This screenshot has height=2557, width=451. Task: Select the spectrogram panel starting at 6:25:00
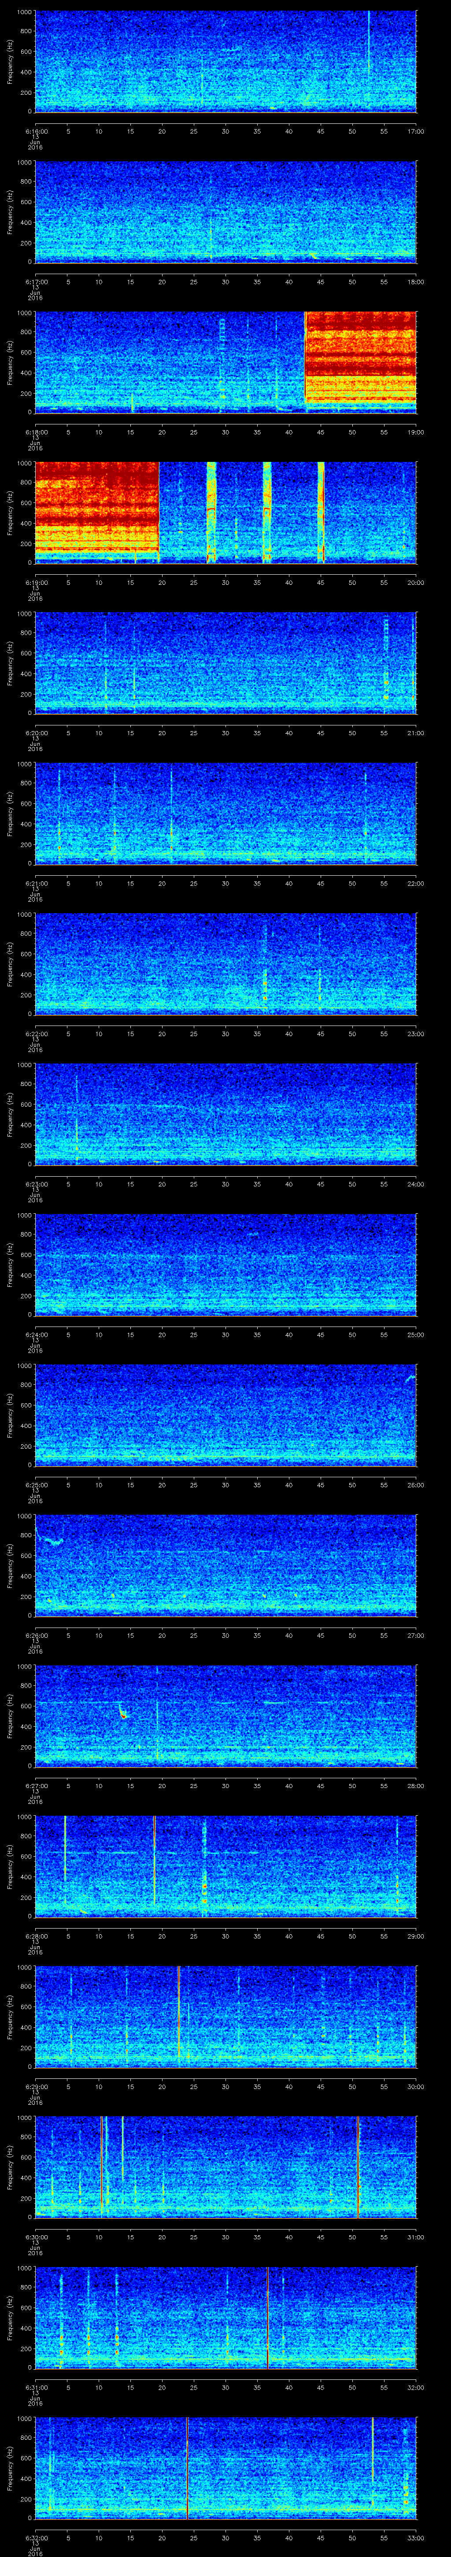225,1416
